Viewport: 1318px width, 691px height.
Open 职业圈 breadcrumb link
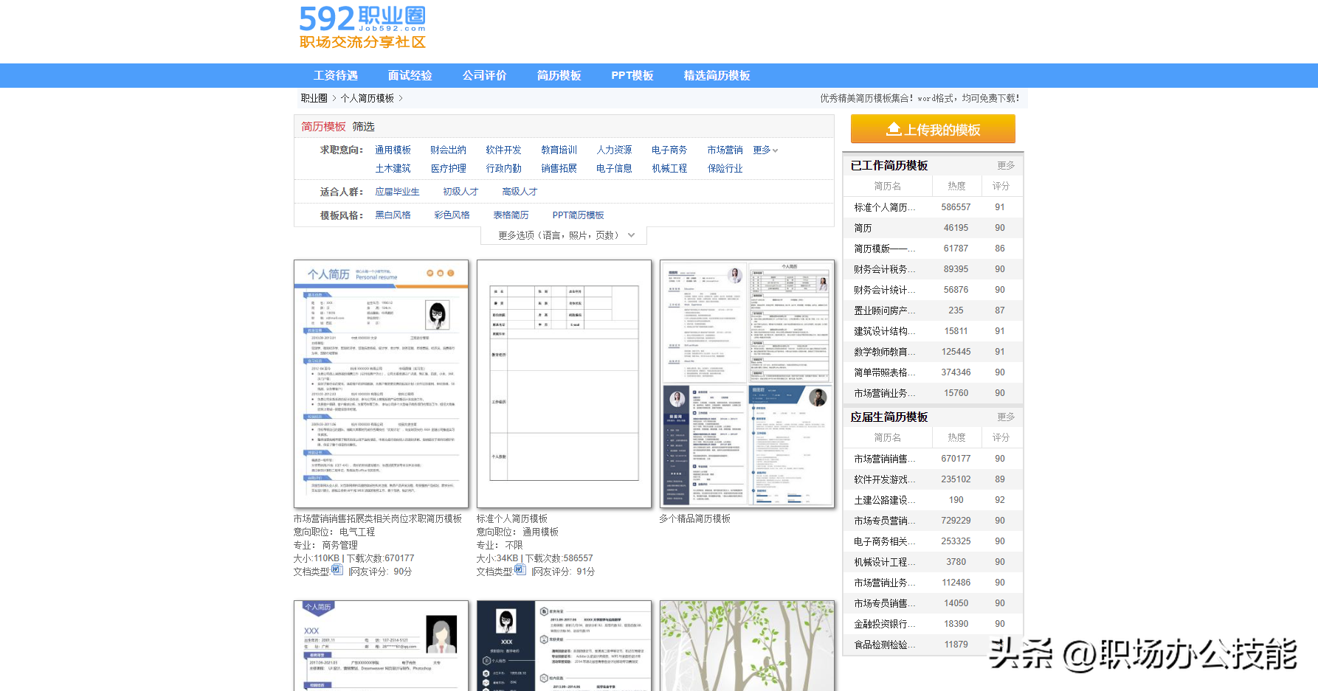tap(313, 97)
